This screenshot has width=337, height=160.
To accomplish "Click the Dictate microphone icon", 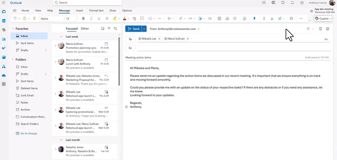I will [x=254, y=19].
